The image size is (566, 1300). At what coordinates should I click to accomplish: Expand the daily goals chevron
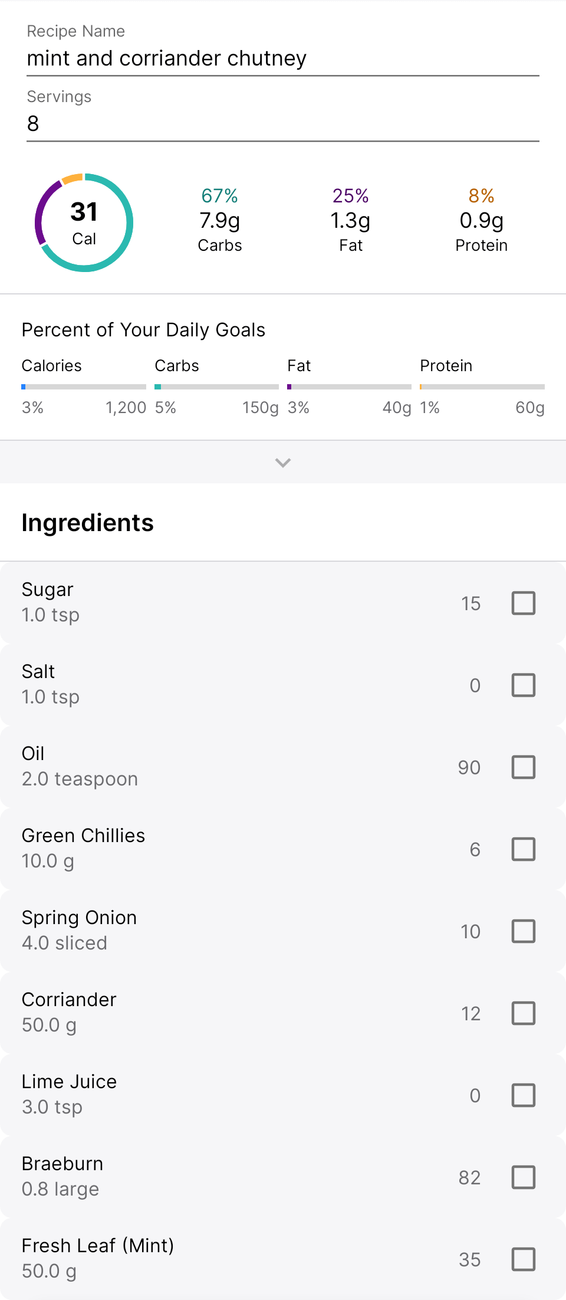pyautogui.click(x=283, y=463)
